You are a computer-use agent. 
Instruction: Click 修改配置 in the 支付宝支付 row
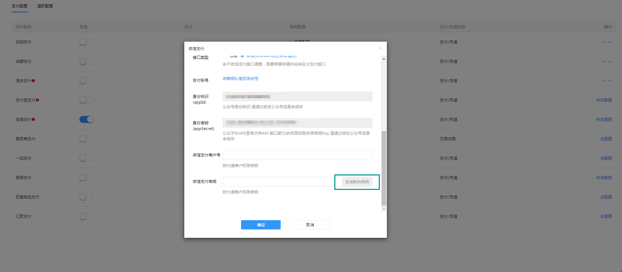pyautogui.click(x=604, y=100)
